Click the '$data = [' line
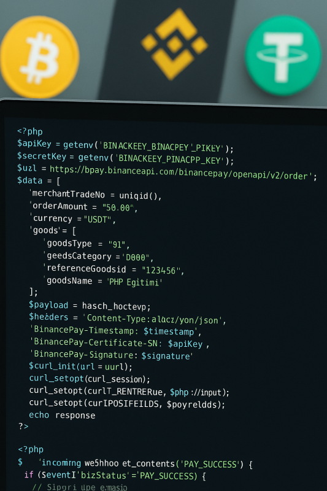 [39, 180]
